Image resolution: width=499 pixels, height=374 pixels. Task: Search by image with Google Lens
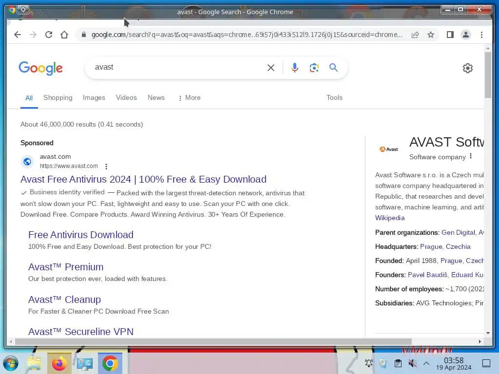click(x=314, y=68)
